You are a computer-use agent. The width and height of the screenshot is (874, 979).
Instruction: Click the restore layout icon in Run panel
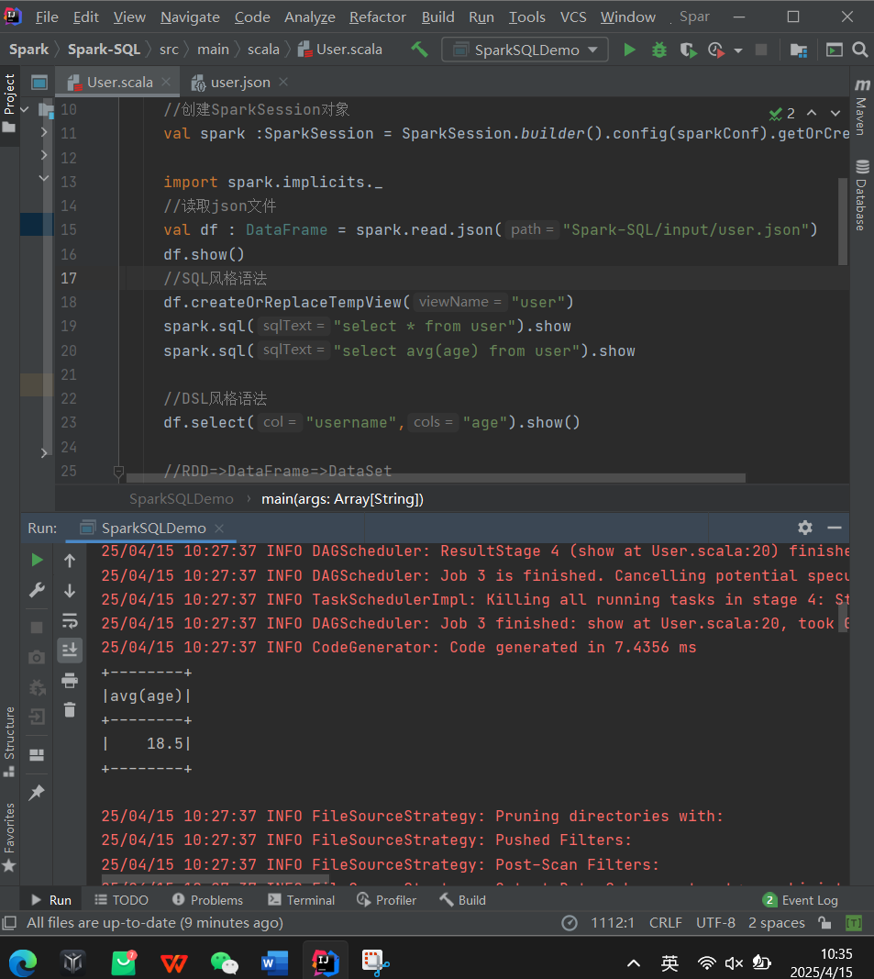point(37,755)
